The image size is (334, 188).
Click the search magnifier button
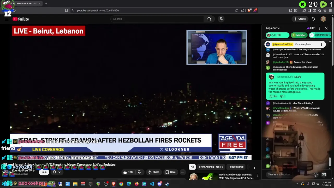[x=209, y=19]
